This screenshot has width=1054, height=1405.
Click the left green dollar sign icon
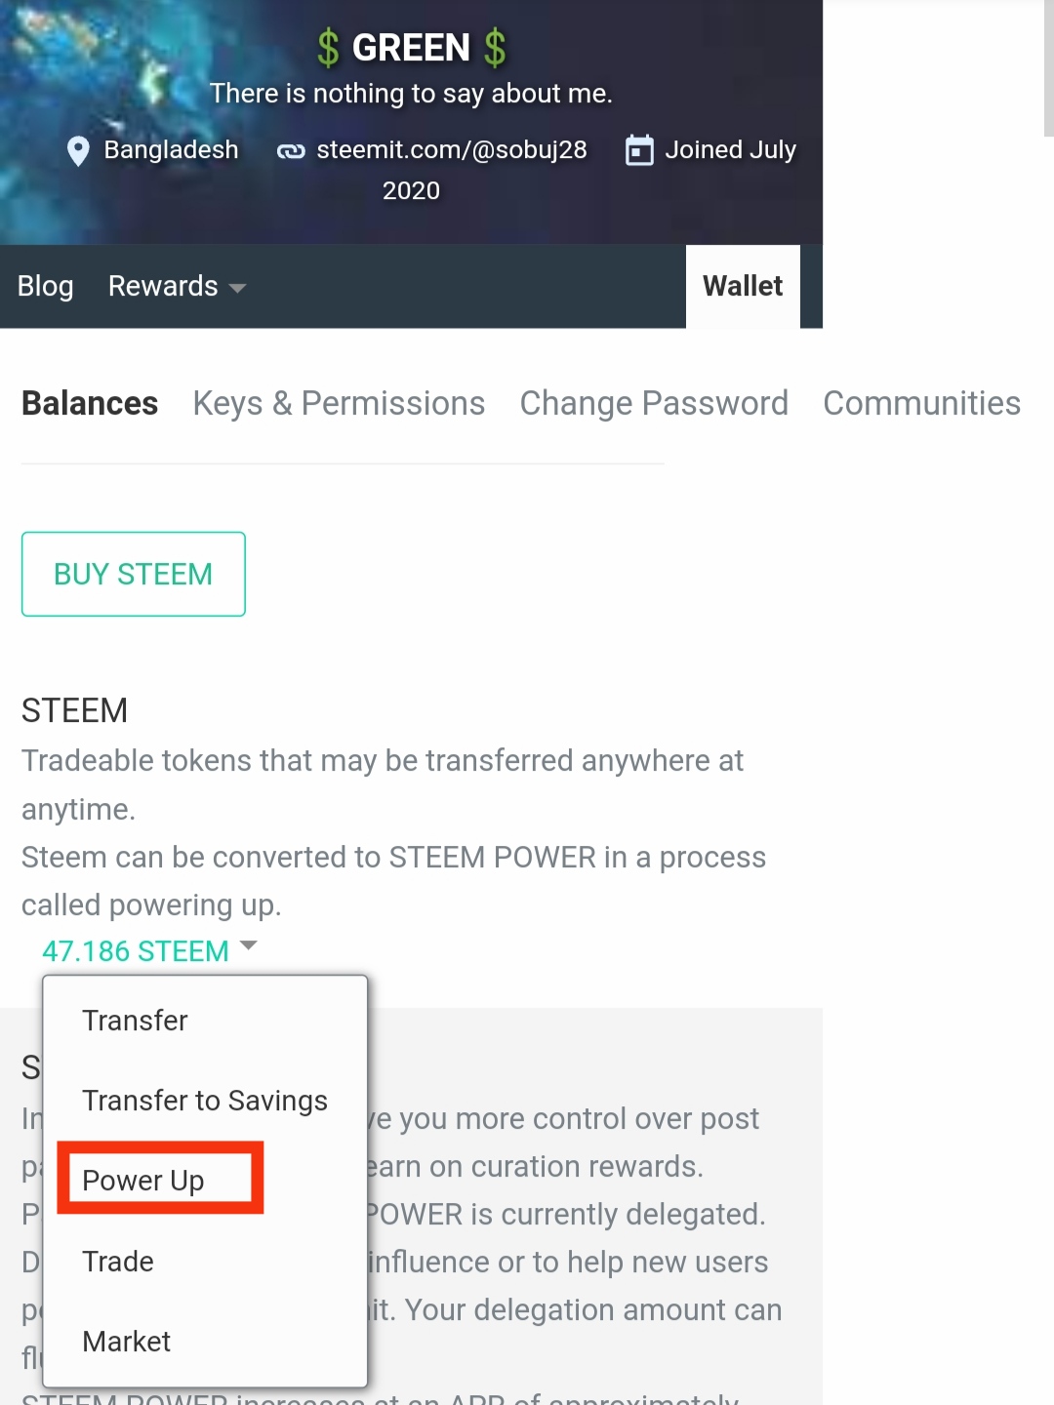point(328,48)
